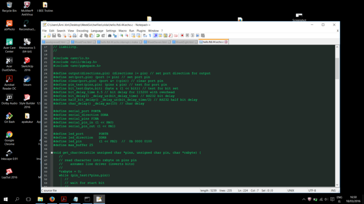Toggle the Document Map panel icon

[165, 36]
